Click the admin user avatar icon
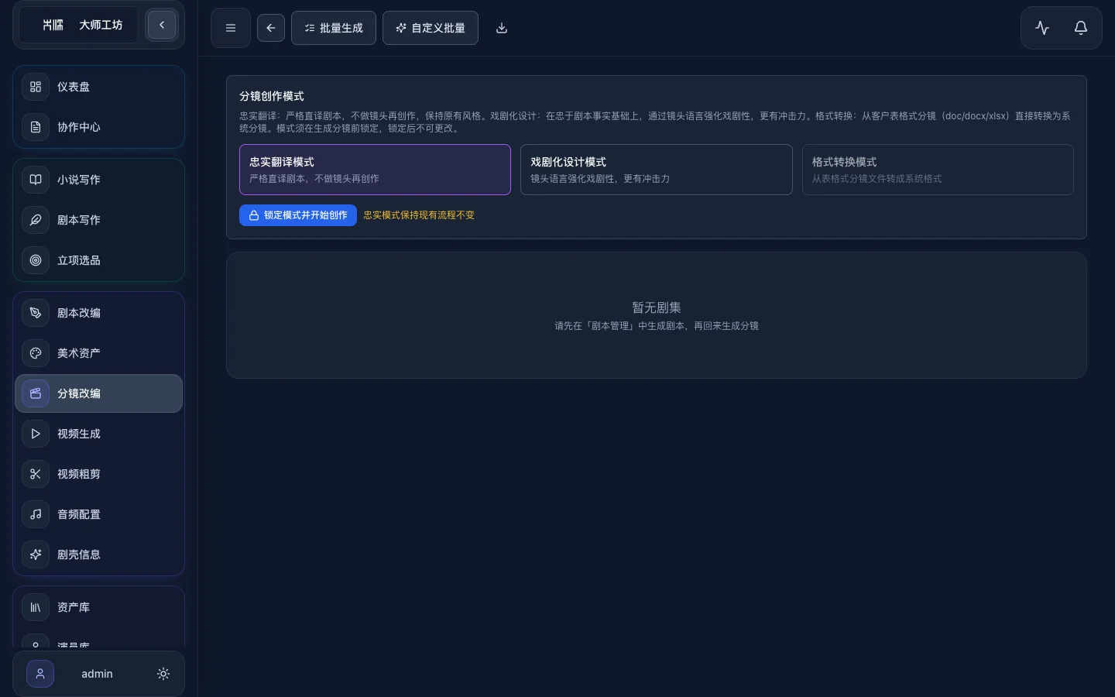The width and height of the screenshot is (1115, 697). pyautogui.click(x=40, y=674)
